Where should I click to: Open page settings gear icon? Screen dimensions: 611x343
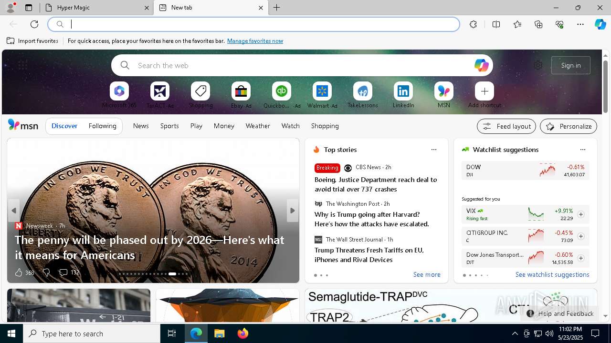538,65
